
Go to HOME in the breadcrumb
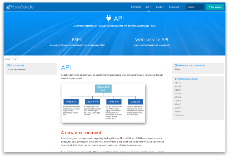click(8, 59)
